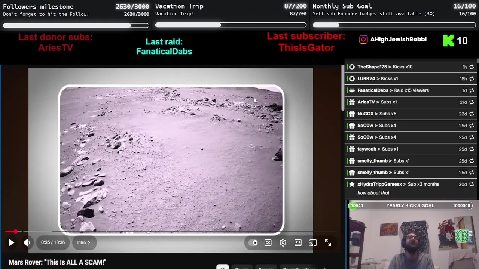Click the Mars surface video frame
This screenshot has width=479, height=269.
(171, 160)
